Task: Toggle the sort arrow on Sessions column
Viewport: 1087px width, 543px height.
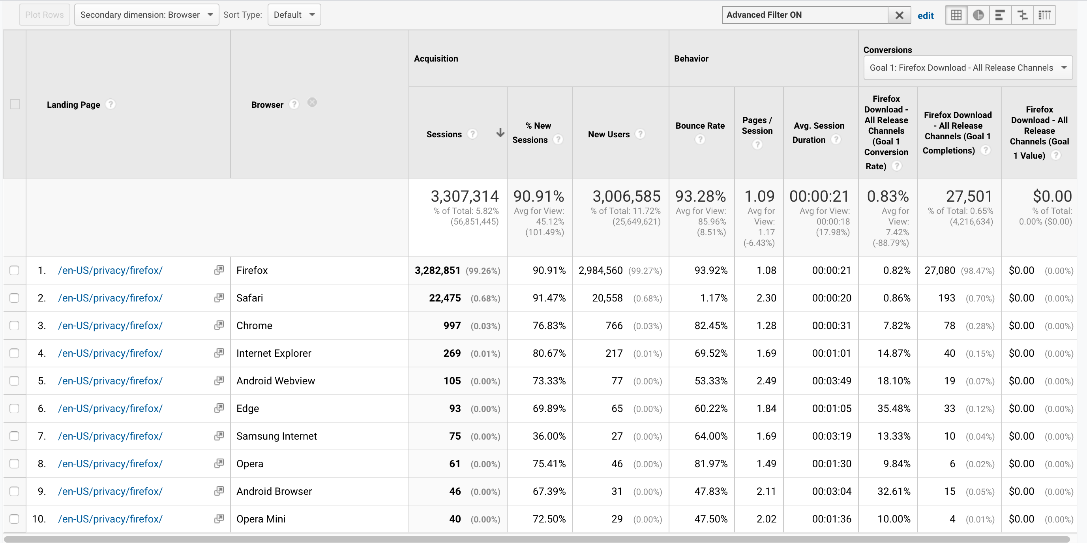Action: [500, 133]
